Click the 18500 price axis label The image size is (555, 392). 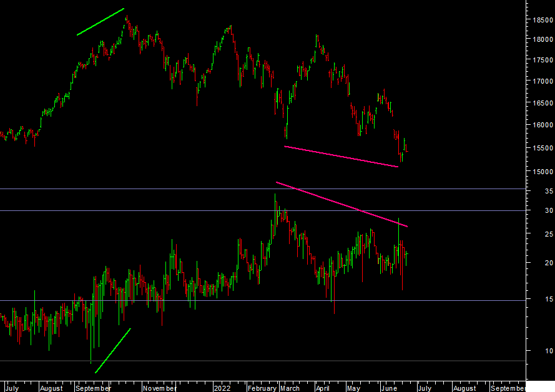543,20
